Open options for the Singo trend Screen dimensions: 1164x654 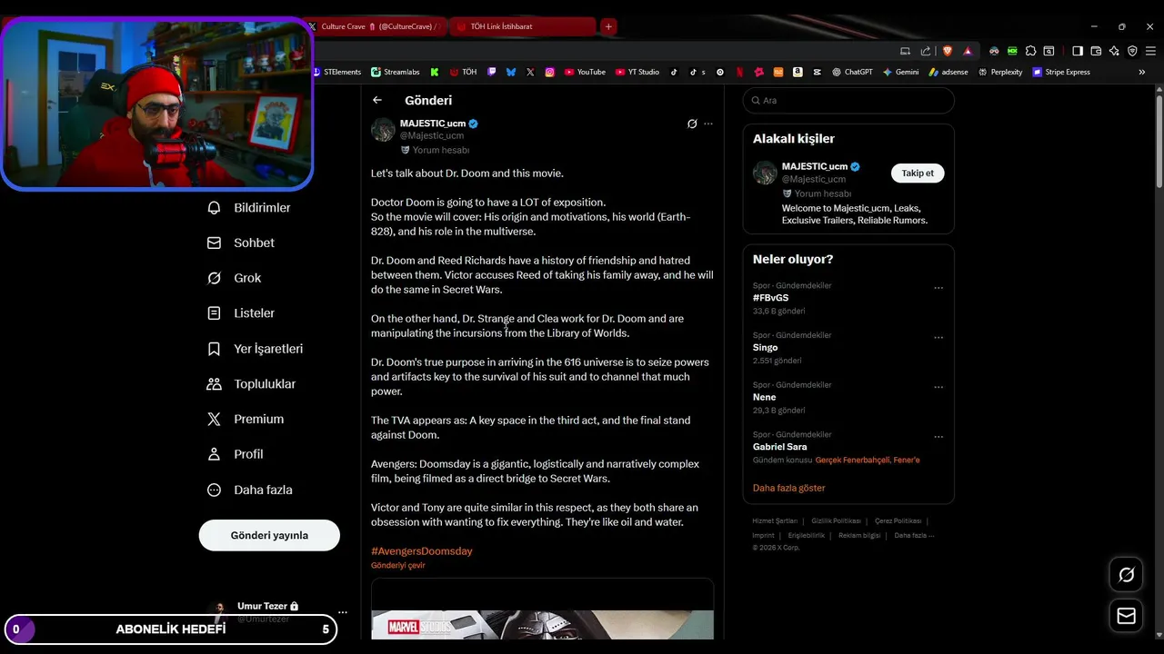click(938, 338)
